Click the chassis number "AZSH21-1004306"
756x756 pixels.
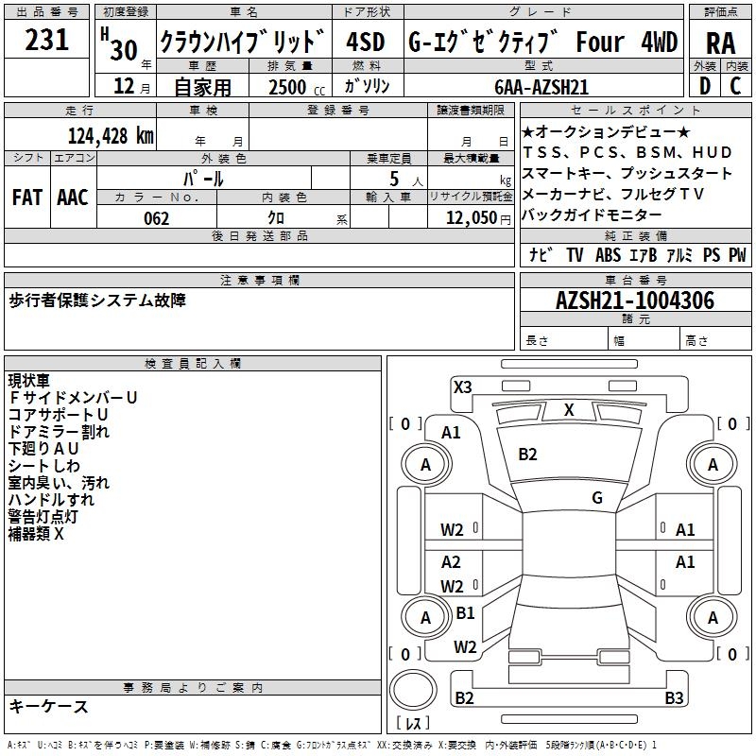click(635, 301)
